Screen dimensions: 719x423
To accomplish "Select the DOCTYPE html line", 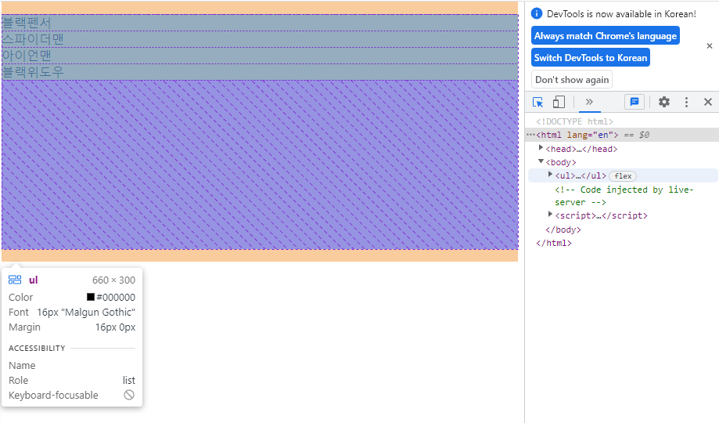I will [x=574, y=121].
